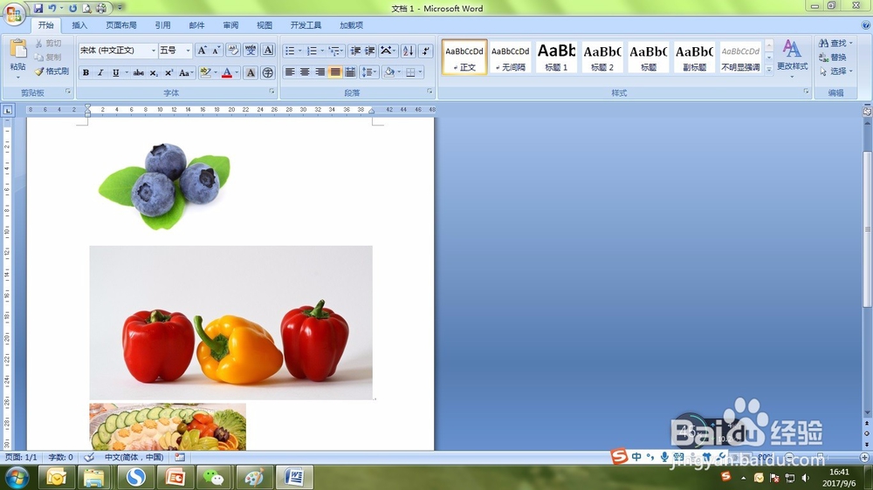Undo the last action

52,9
